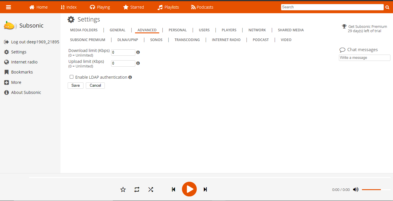This screenshot has height=201, width=393.
Task: Switch to the Transcoding tab
Action: (187, 40)
